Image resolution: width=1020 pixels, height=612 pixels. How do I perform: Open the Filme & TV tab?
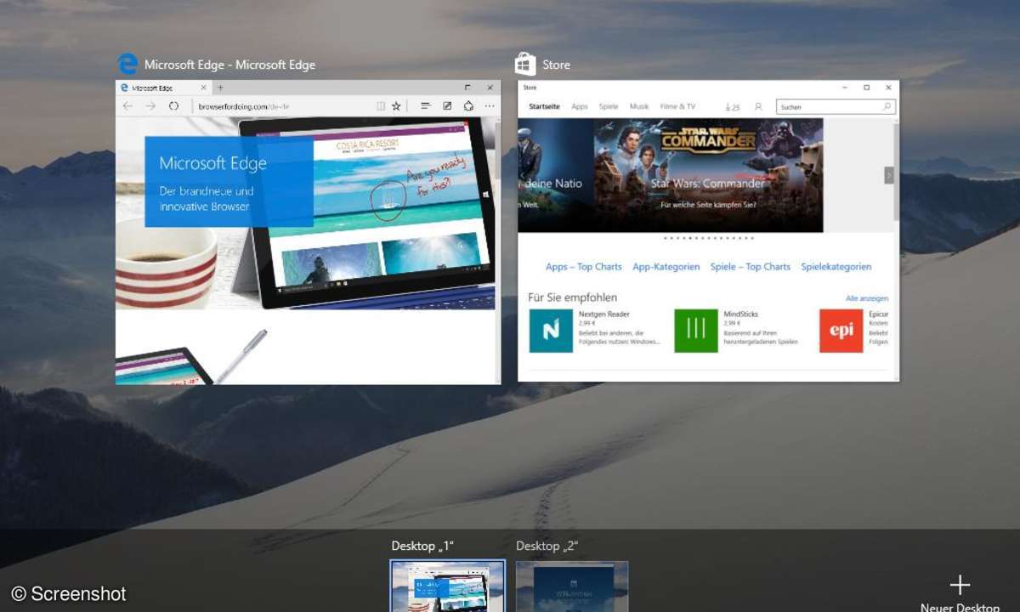[677, 107]
